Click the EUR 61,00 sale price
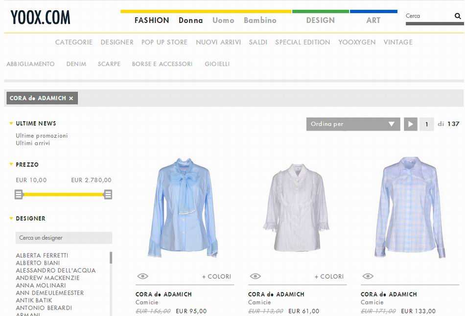 [x=304, y=311]
